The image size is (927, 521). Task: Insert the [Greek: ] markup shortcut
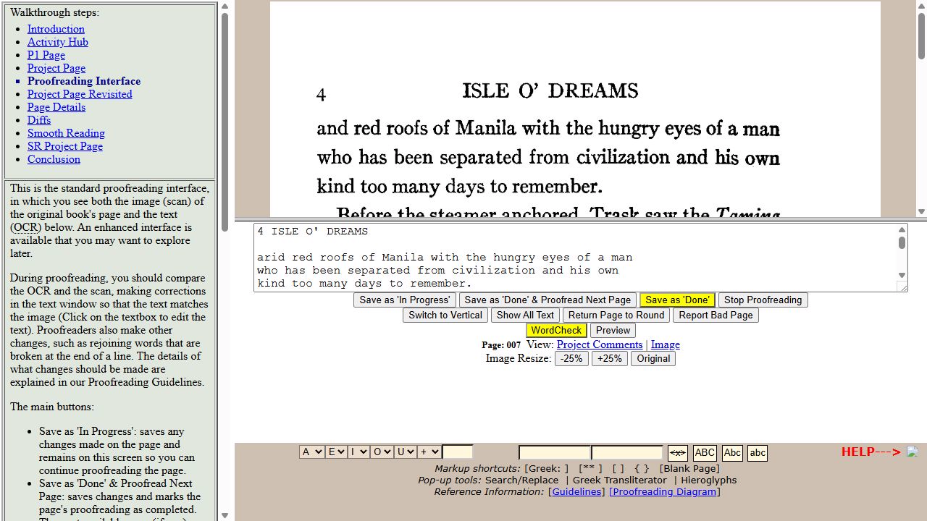point(547,469)
